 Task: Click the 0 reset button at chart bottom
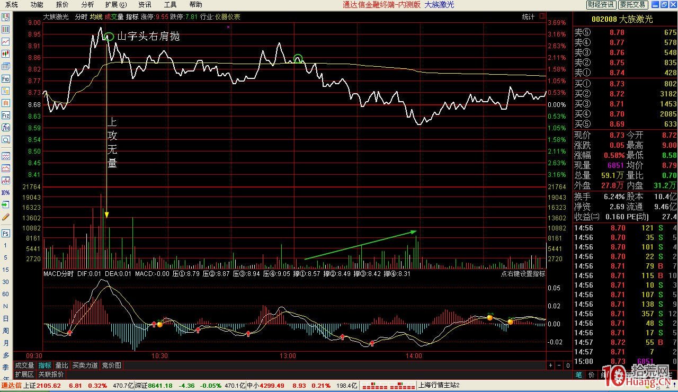(568, 366)
